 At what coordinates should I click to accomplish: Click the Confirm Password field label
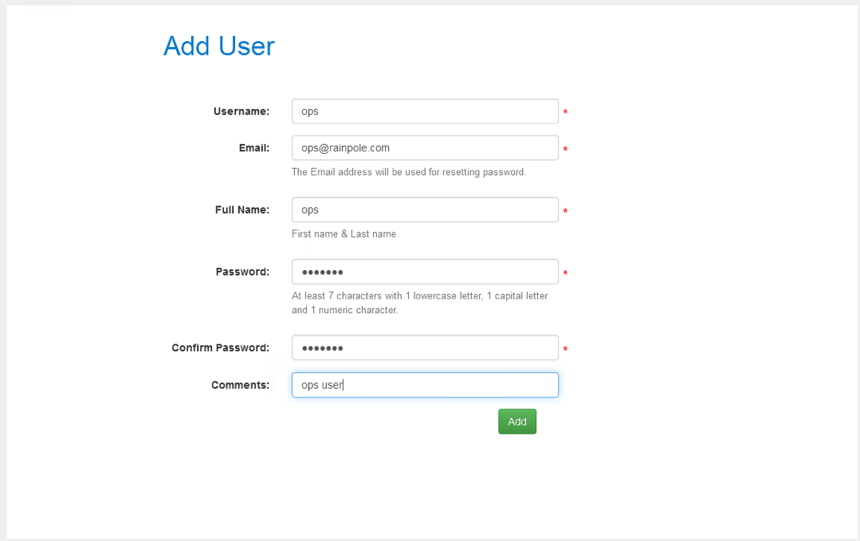point(221,347)
